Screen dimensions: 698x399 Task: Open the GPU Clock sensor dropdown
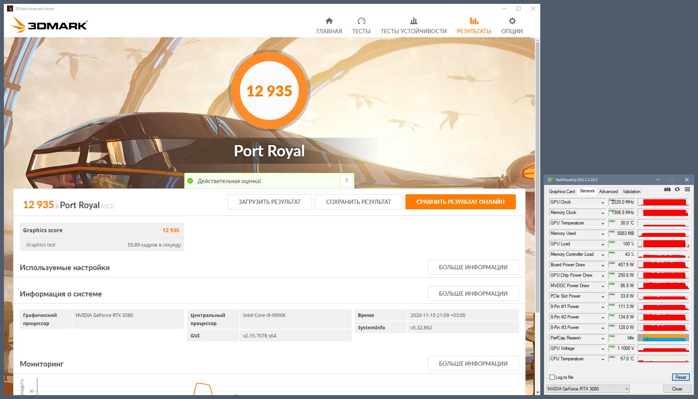603,202
